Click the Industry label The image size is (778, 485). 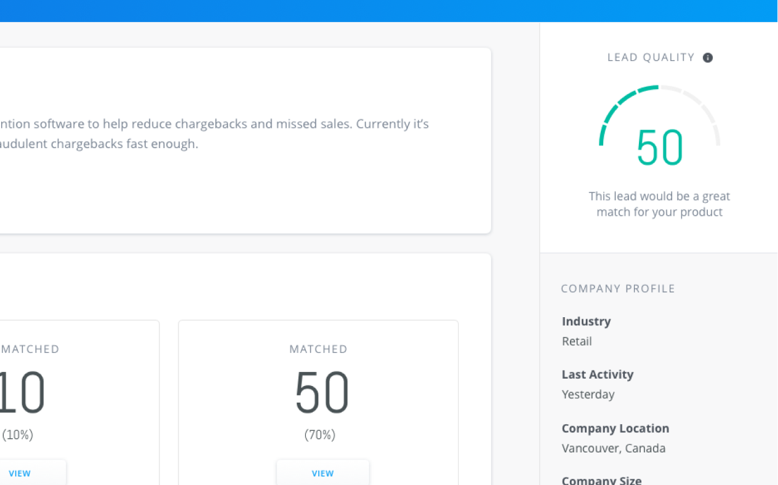click(x=586, y=321)
